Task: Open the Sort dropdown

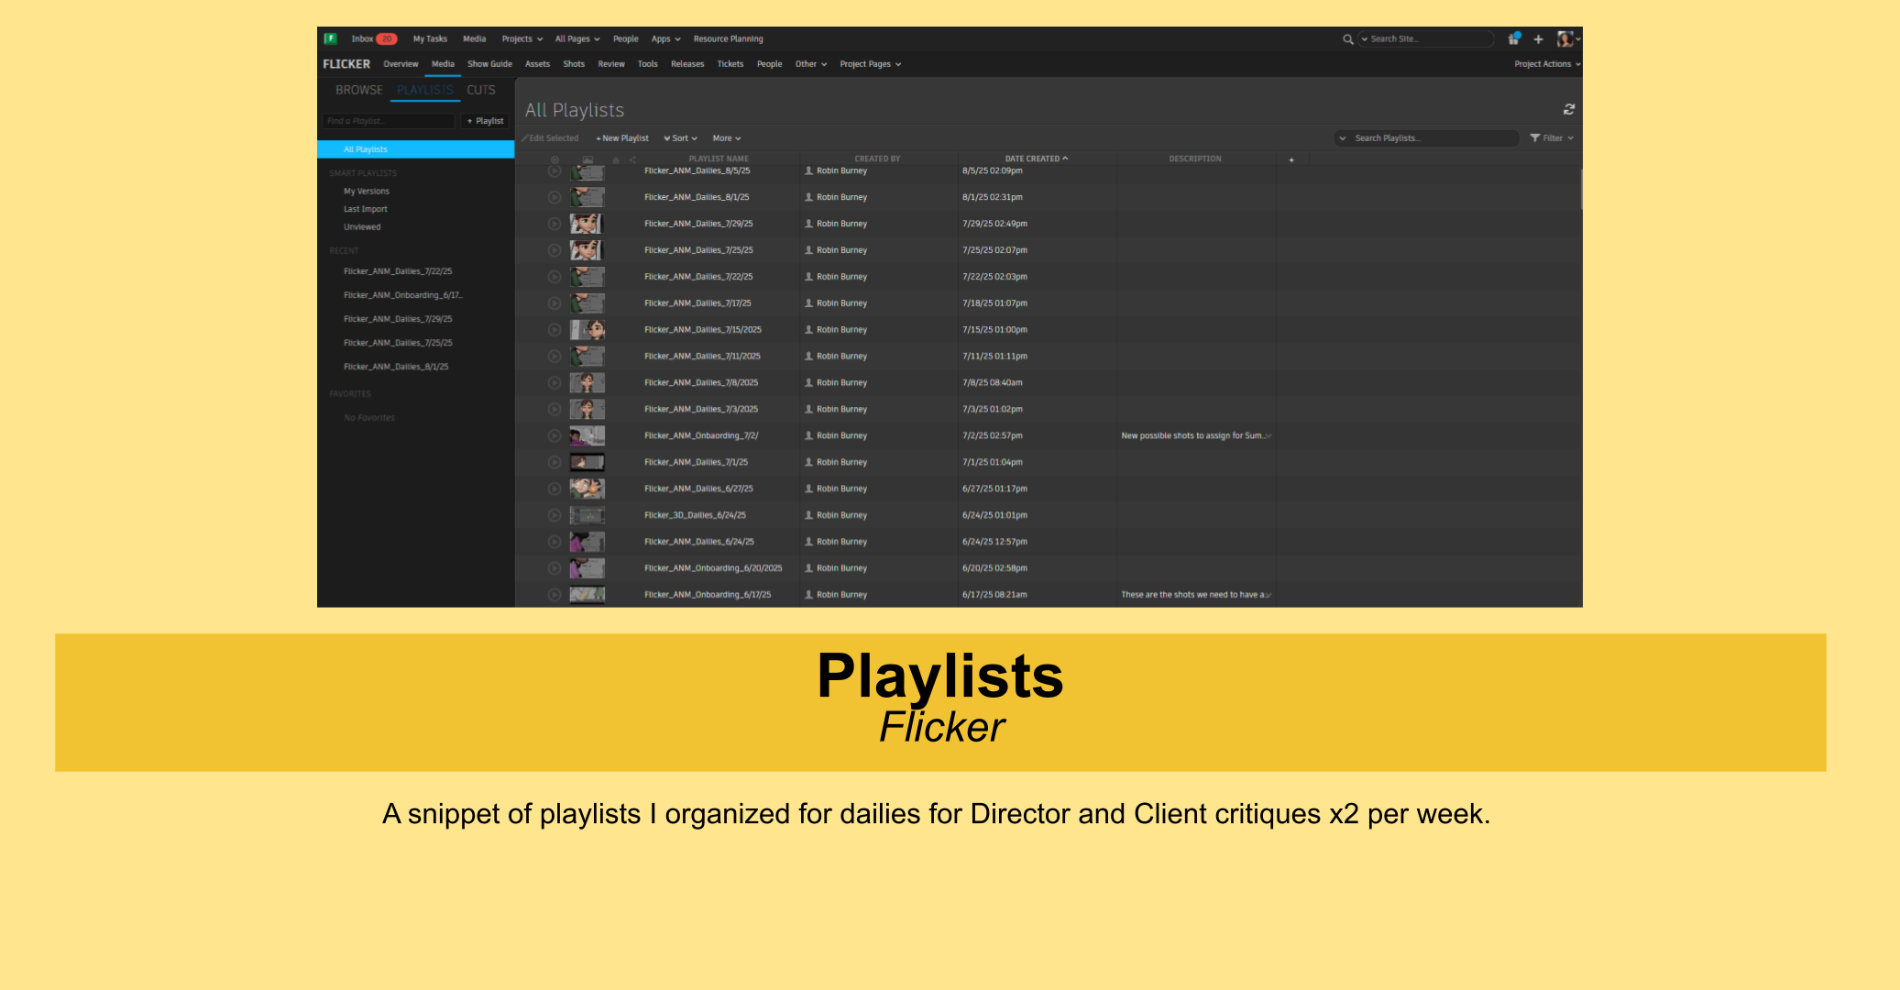Action: tap(680, 137)
